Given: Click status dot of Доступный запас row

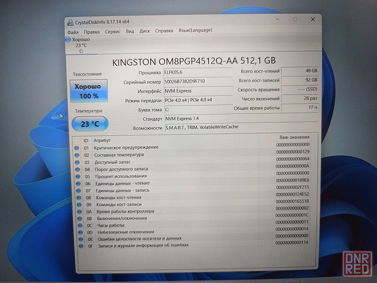Looking at the screenshot, I should 77,162.
